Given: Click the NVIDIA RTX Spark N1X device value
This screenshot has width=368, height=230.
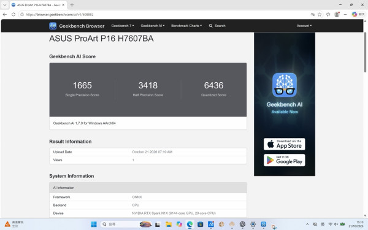Looking at the screenshot, I should (174, 213).
